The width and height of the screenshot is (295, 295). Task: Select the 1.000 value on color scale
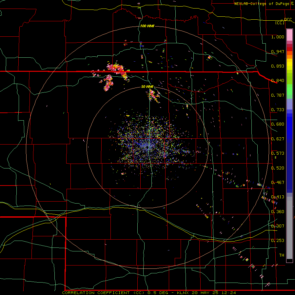(x=278, y=37)
